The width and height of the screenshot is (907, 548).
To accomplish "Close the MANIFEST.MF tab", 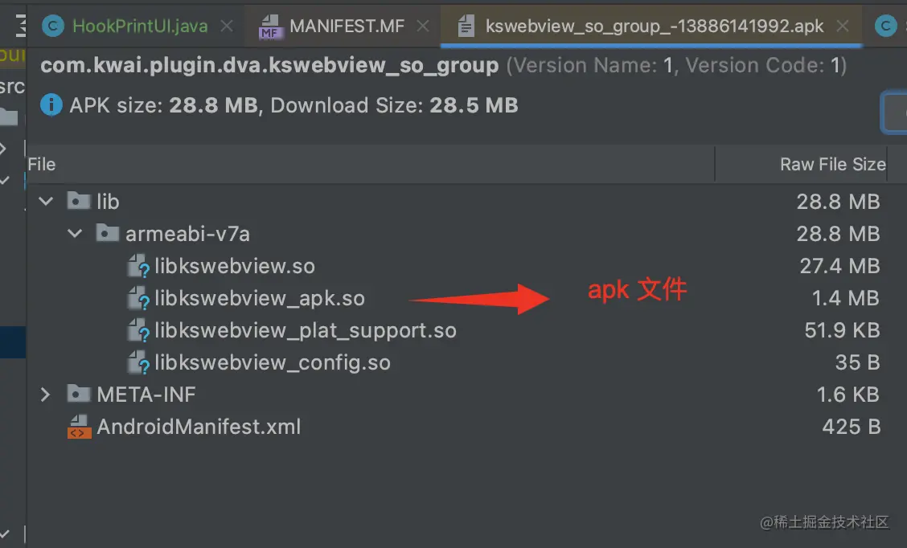I will click(424, 26).
